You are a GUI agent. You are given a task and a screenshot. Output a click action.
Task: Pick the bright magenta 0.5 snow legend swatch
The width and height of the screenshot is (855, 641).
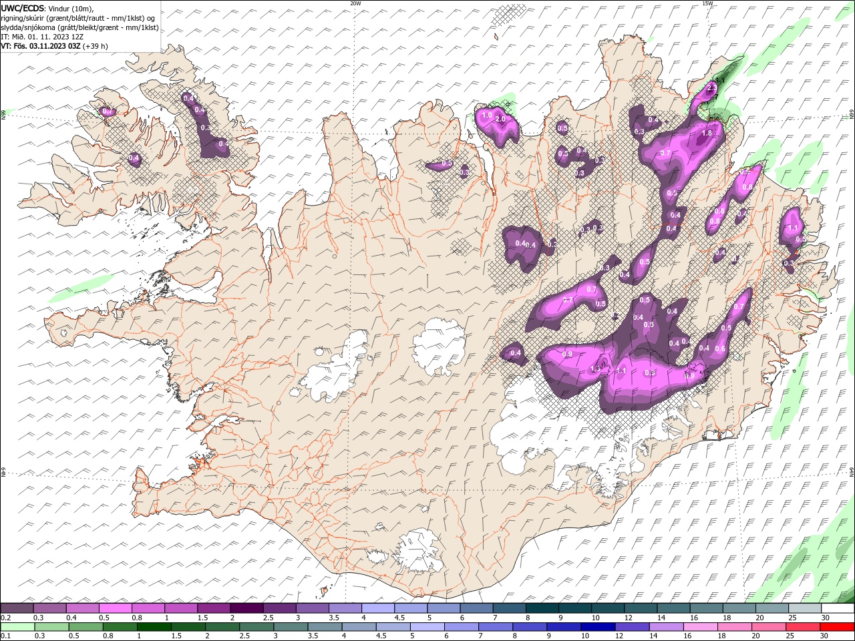pyautogui.click(x=116, y=608)
